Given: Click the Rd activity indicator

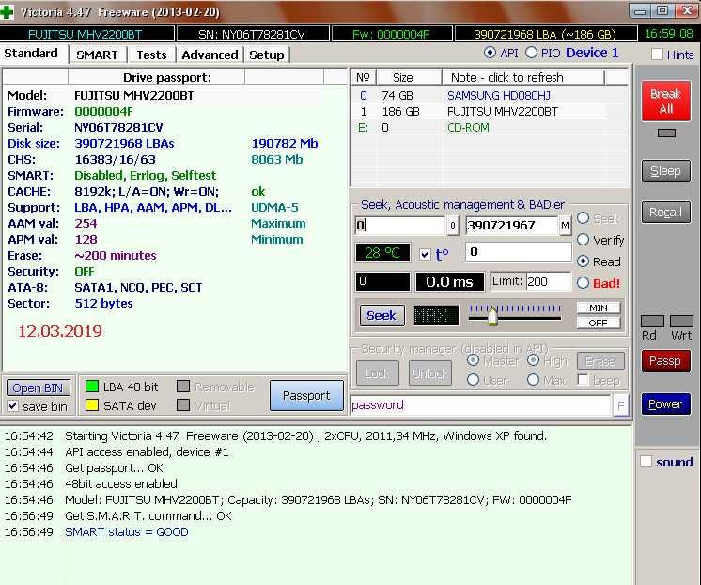Looking at the screenshot, I should pos(652,321).
